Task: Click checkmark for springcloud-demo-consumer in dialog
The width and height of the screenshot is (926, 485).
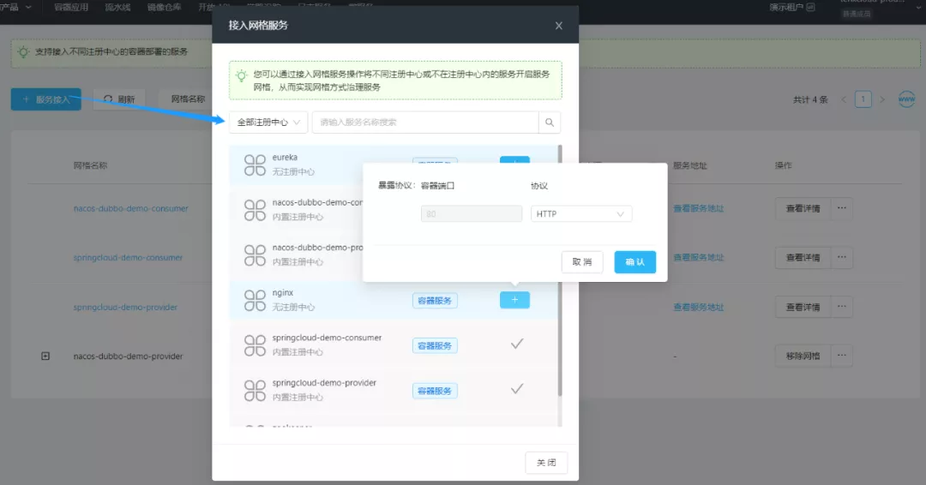Action: (x=517, y=344)
